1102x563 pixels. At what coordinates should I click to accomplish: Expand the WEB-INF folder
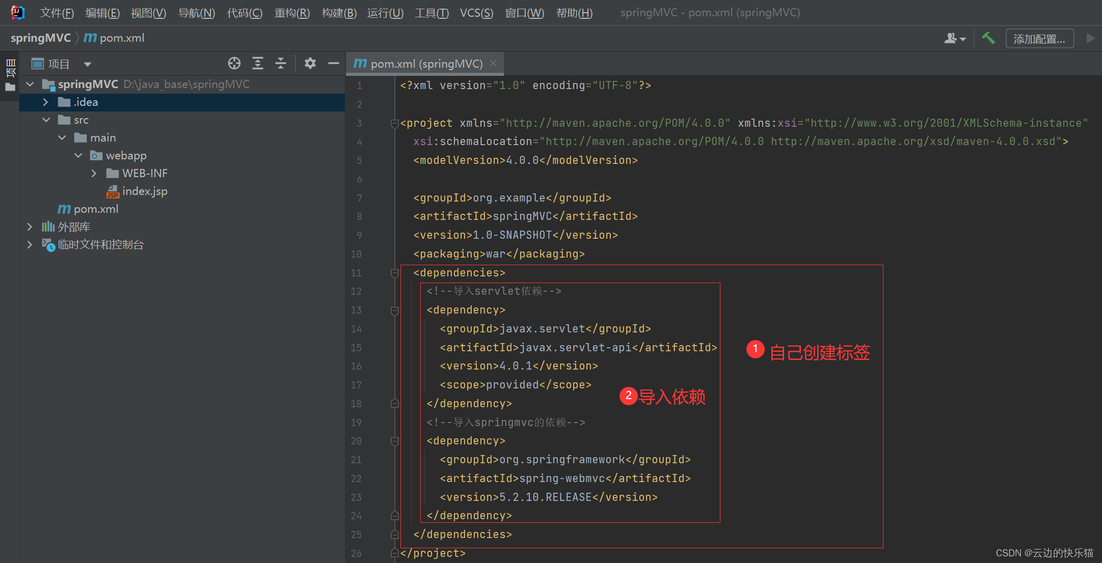[94, 174]
